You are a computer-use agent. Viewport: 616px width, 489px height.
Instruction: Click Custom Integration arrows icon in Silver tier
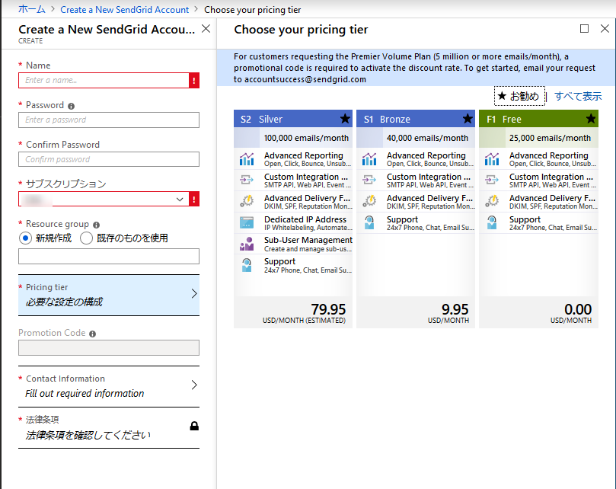[x=247, y=180]
